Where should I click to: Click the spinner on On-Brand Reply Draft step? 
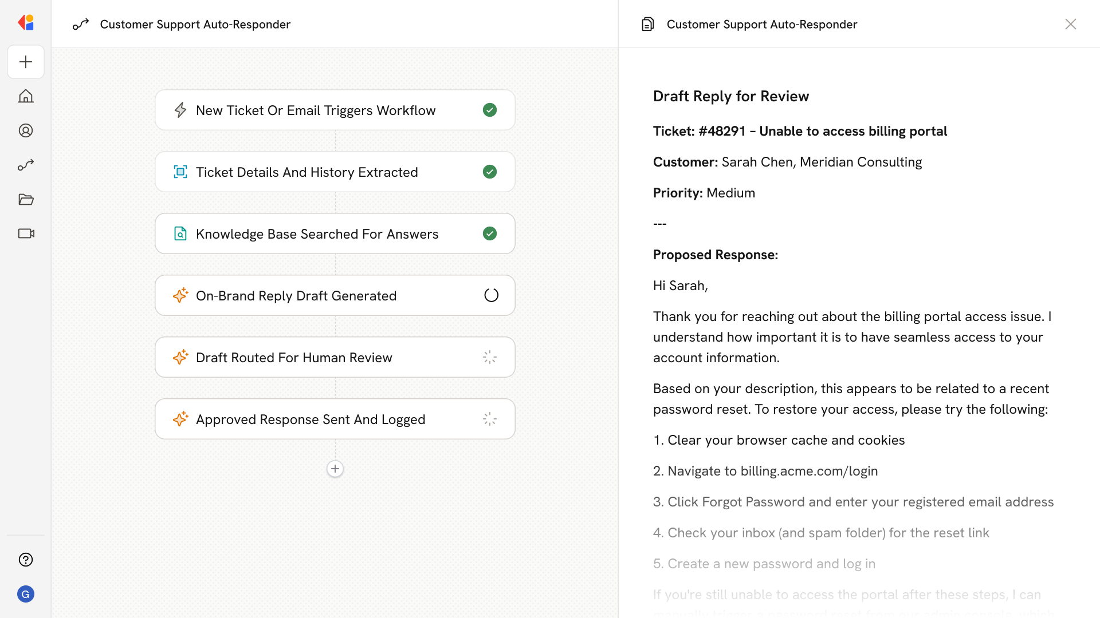tap(490, 295)
